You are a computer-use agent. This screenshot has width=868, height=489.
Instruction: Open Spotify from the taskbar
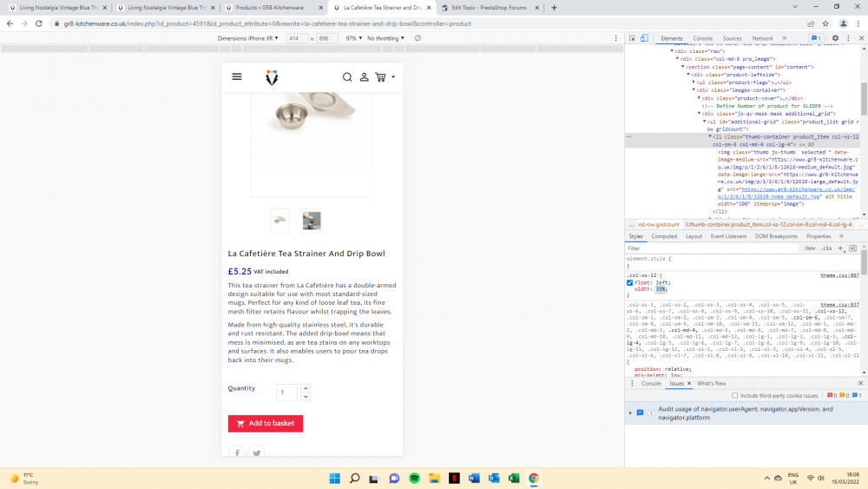[414, 478]
